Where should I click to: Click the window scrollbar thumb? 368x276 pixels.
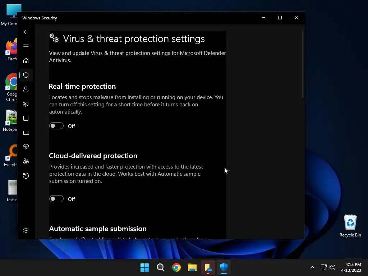pos(303,64)
